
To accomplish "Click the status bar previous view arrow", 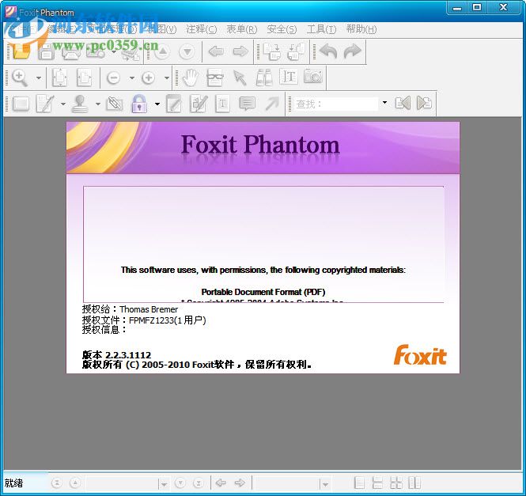I will tap(221, 483).
